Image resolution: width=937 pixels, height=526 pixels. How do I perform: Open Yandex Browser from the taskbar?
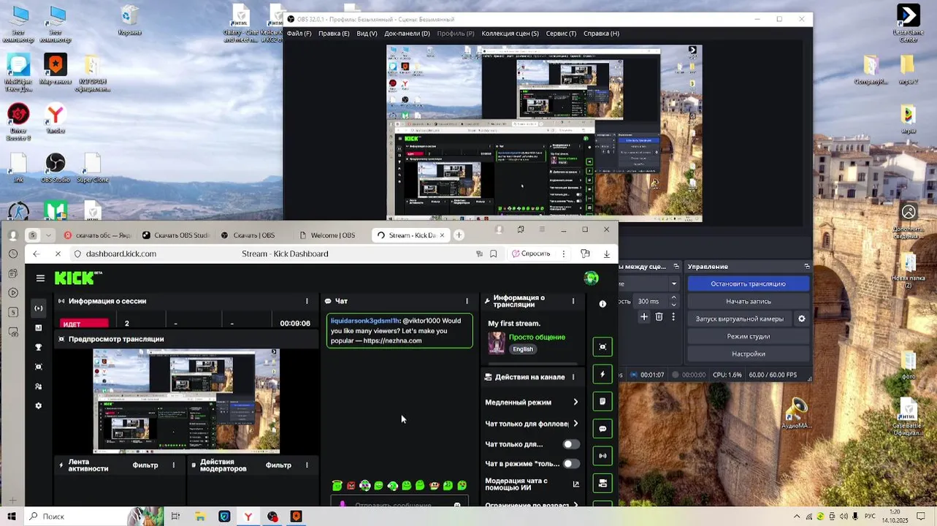248,517
